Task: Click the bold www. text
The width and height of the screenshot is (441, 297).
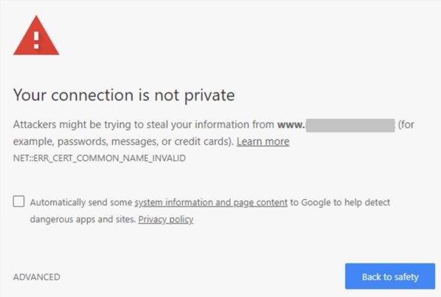Action: click(x=291, y=125)
